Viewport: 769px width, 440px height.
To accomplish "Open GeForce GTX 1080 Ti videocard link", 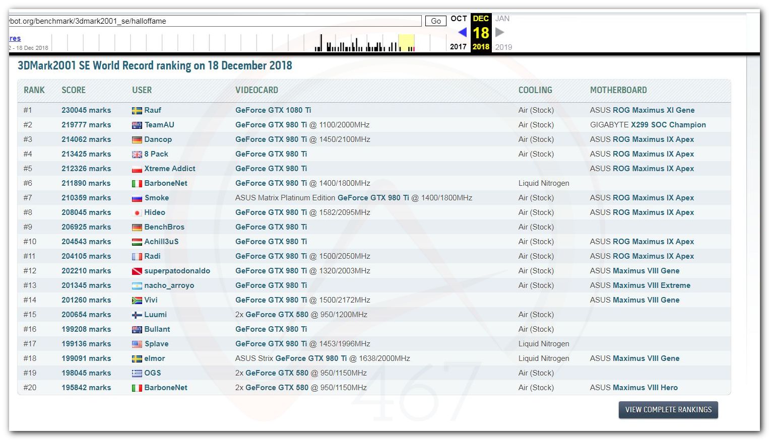I will [x=273, y=110].
